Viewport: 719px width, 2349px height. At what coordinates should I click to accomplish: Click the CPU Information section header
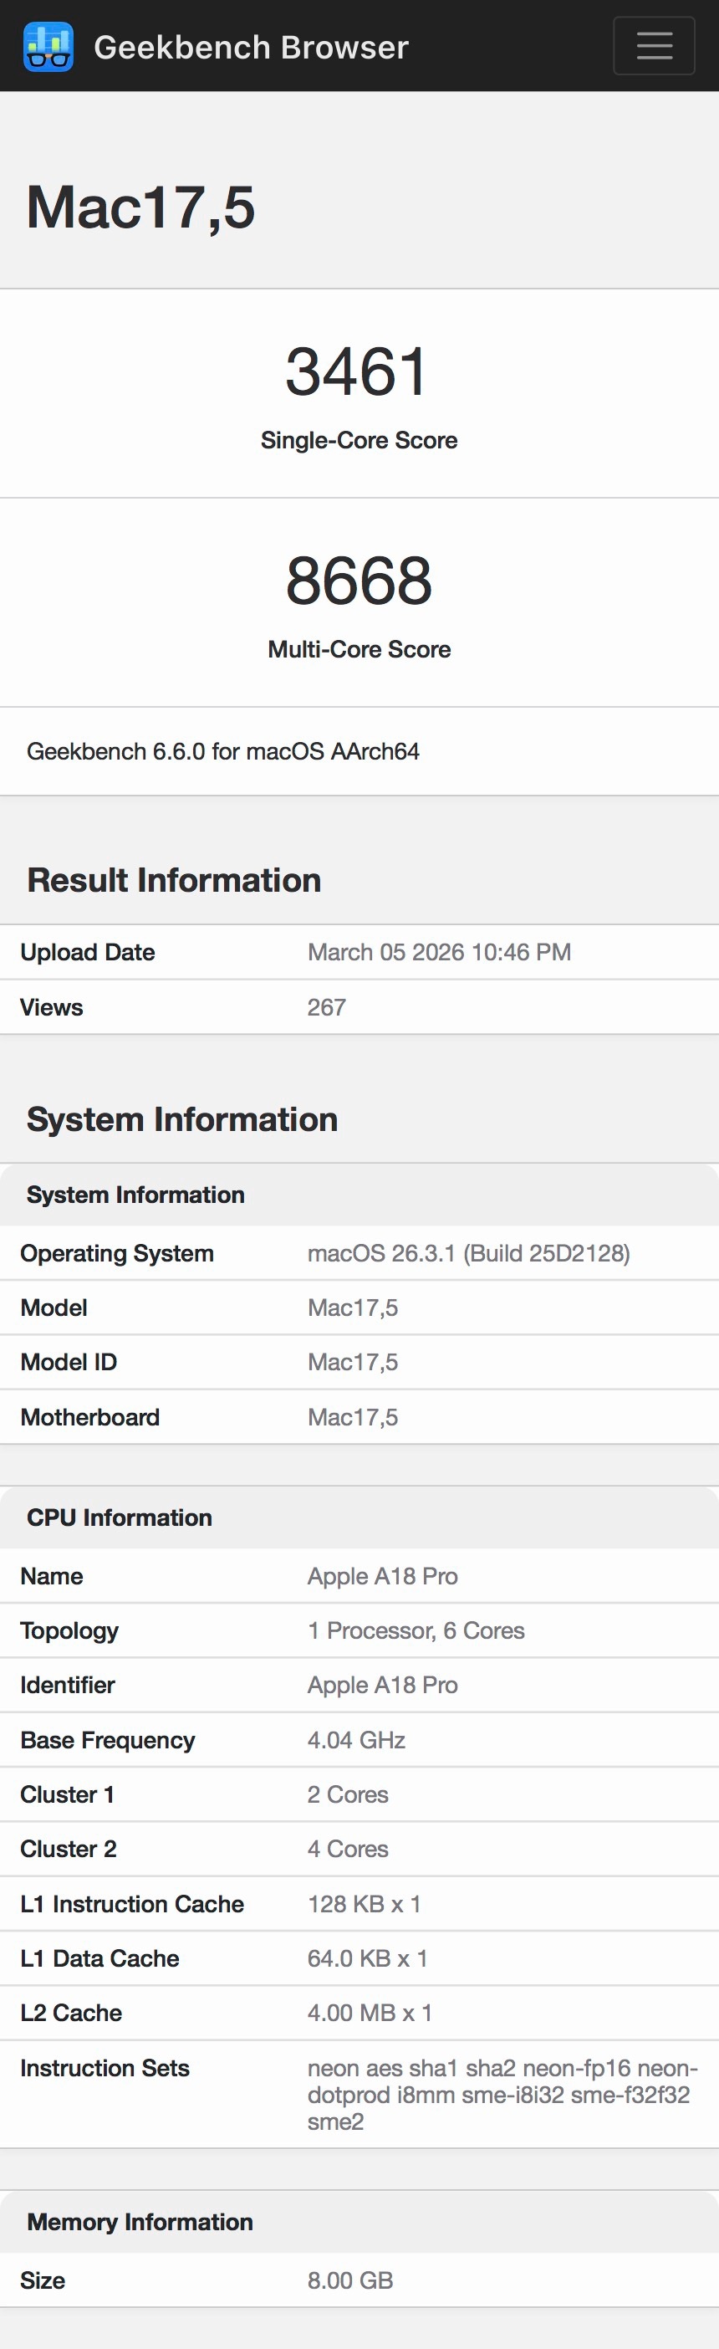(x=120, y=1517)
